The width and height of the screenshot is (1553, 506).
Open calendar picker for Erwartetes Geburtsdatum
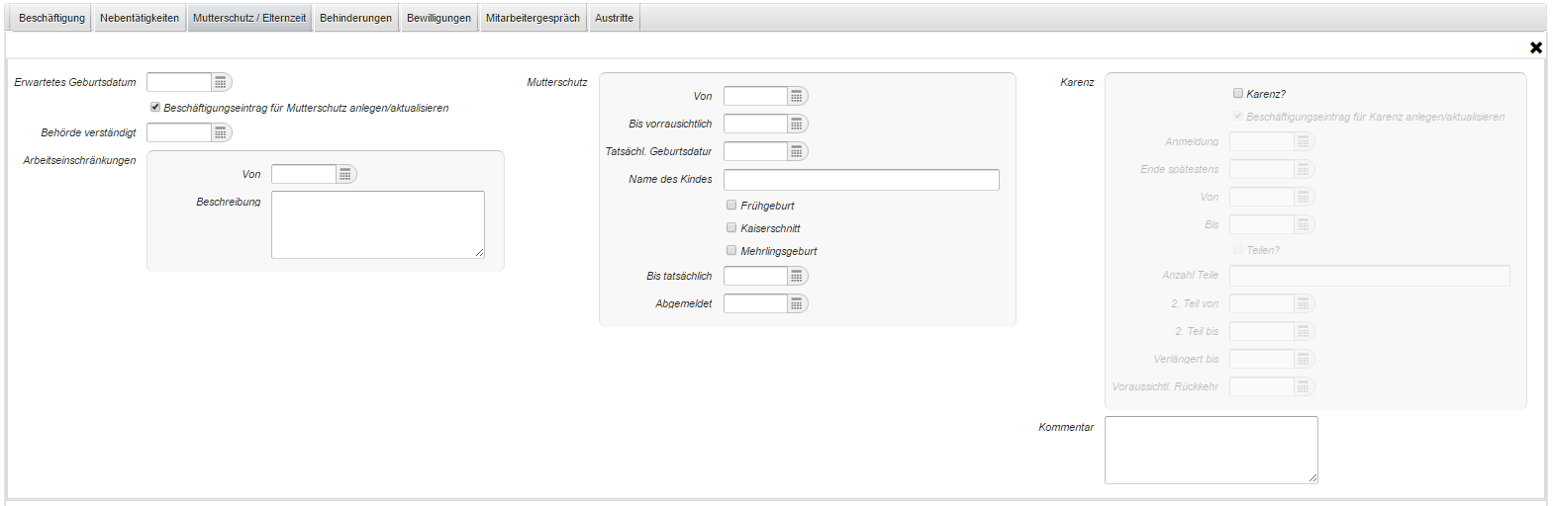(x=221, y=83)
